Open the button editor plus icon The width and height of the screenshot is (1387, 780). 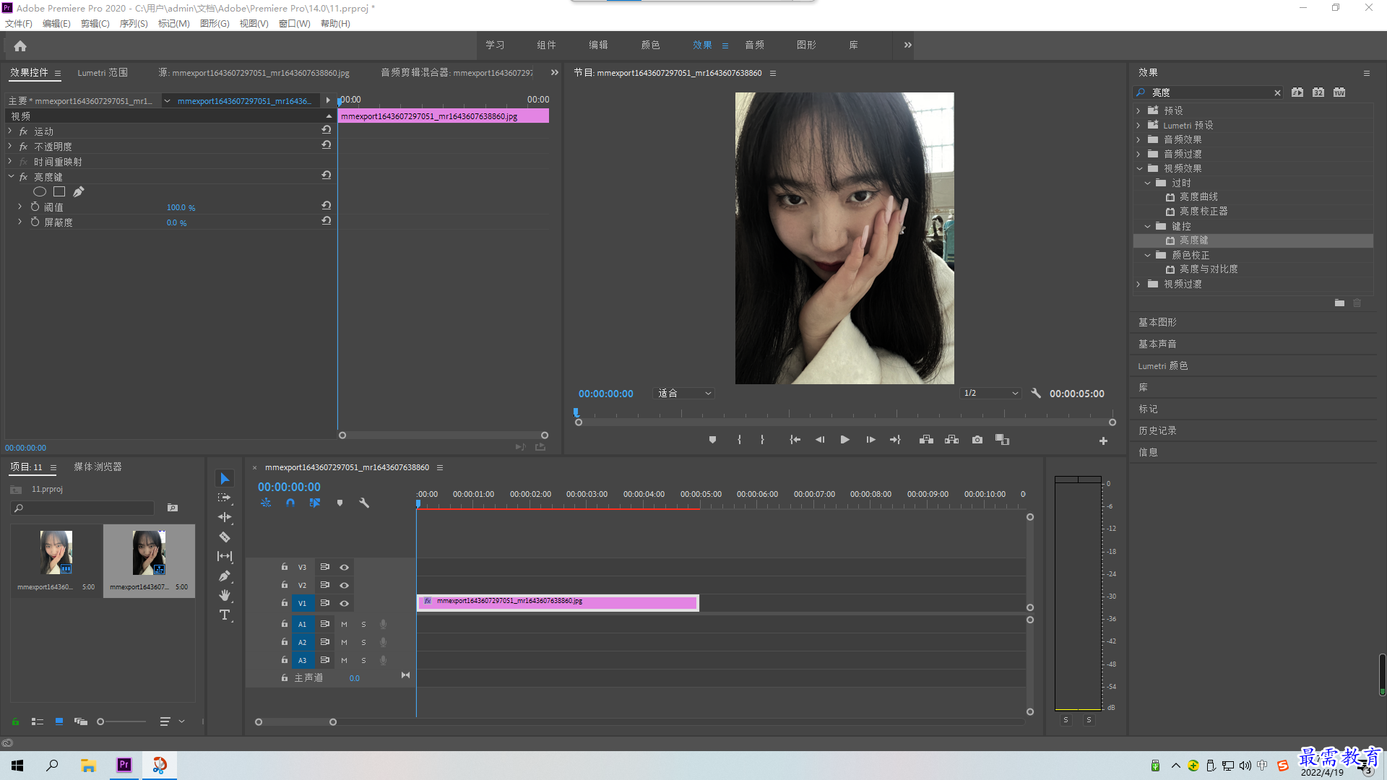1103,441
